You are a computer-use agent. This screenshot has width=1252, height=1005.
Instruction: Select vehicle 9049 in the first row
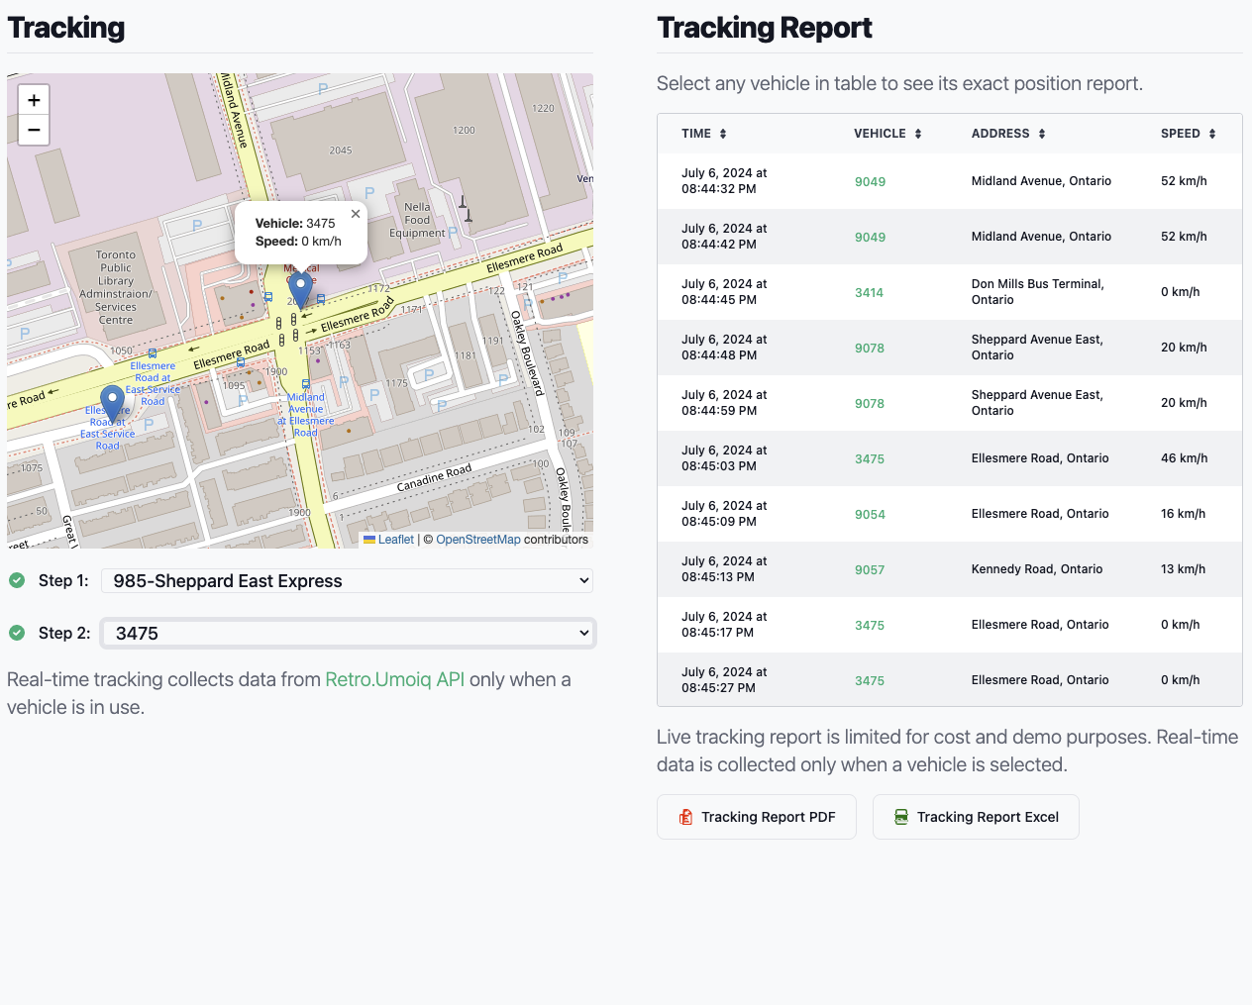[x=870, y=181]
